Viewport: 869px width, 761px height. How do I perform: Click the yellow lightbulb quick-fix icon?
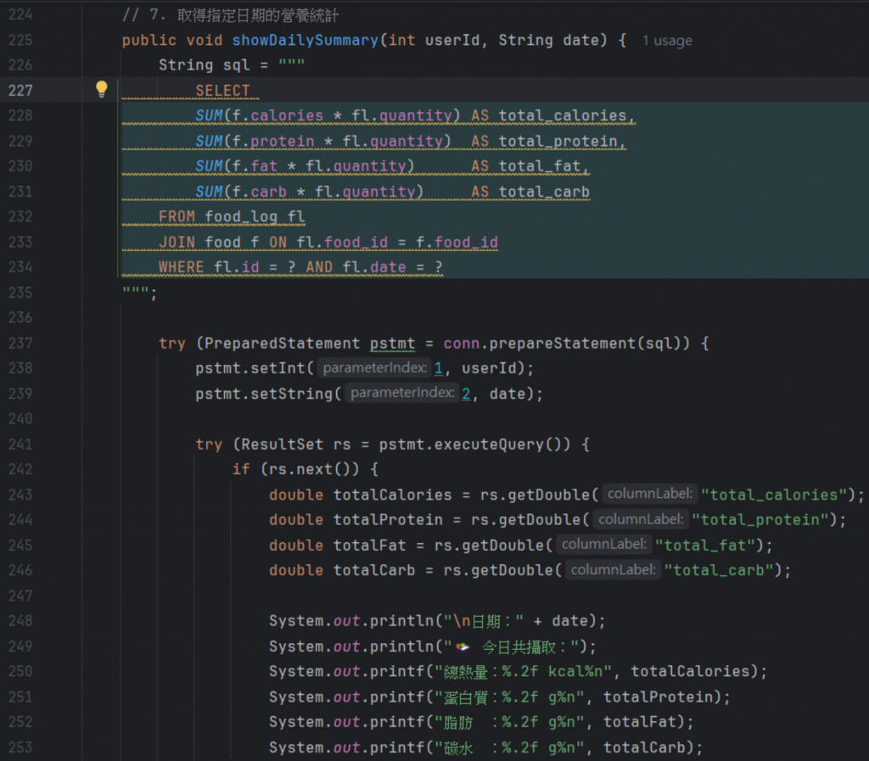pyautogui.click(x=102, y=89)
